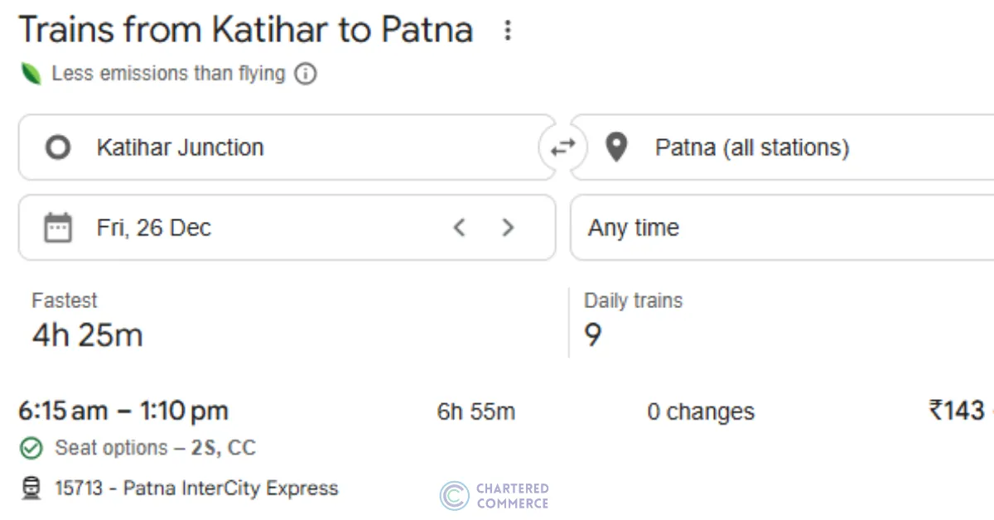Open the three-dot overflow menu
The image size is (994, 520).
point(506,30)
